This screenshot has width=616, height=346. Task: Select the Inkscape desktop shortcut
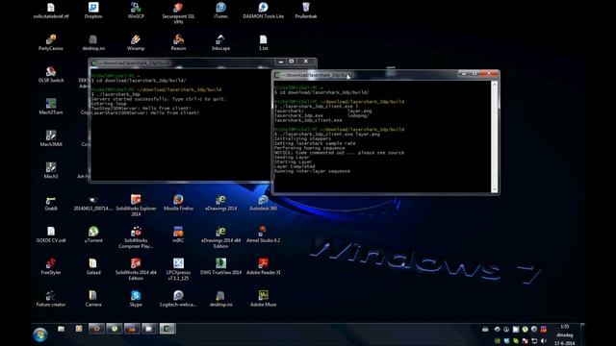[220, 42]
